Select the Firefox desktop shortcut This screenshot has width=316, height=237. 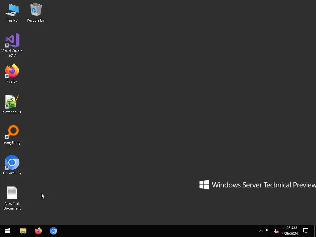tap(12, 73)
